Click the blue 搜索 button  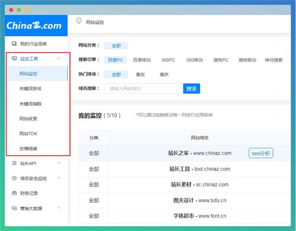192,89
